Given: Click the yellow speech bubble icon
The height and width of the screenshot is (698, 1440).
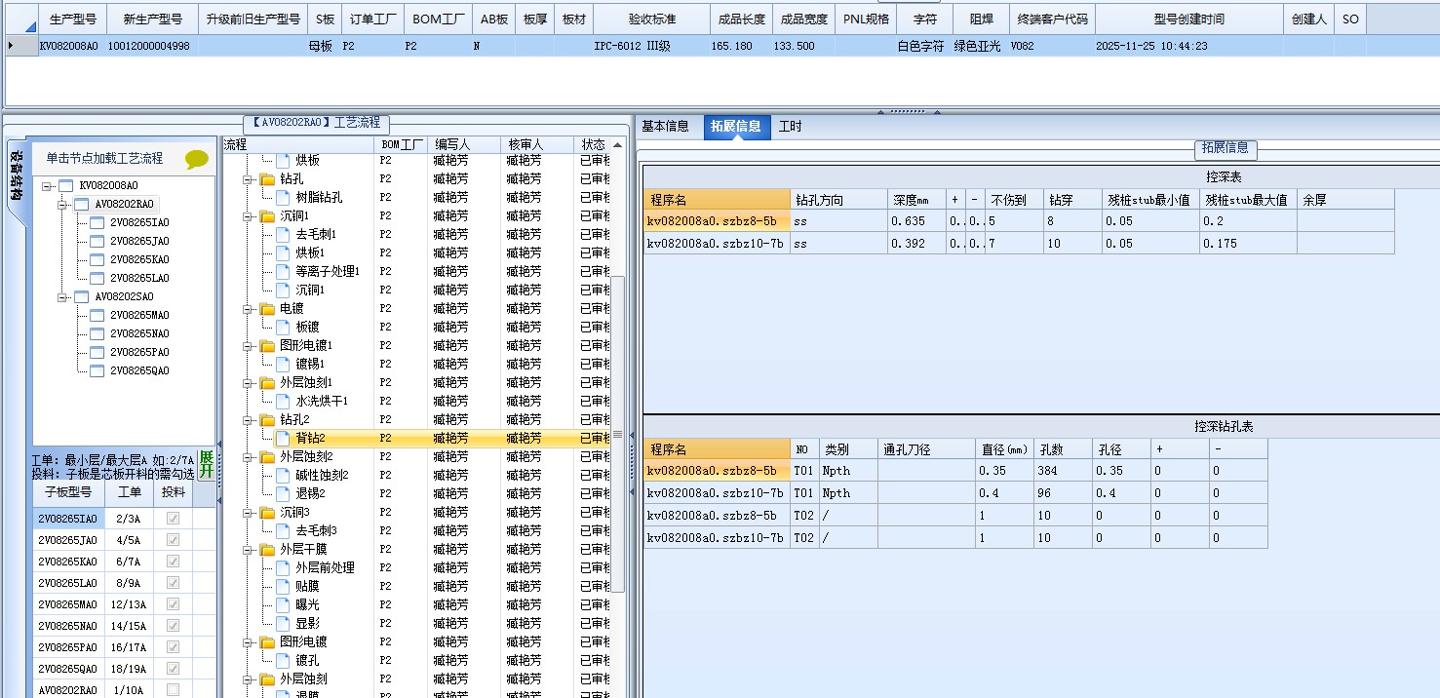Looking at the screenshot, I should click(x=197, y=159).
